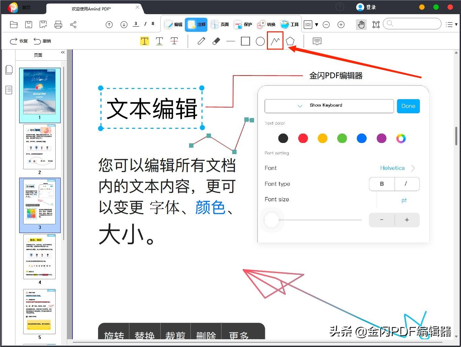Screen dimensions: 461x347
Task: Click the document vertical scrollbar thumb
Action: tap(456, 136)
